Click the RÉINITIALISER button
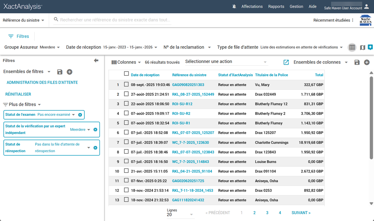The width and height of the screenshot is (374, 221). [18, 94]
